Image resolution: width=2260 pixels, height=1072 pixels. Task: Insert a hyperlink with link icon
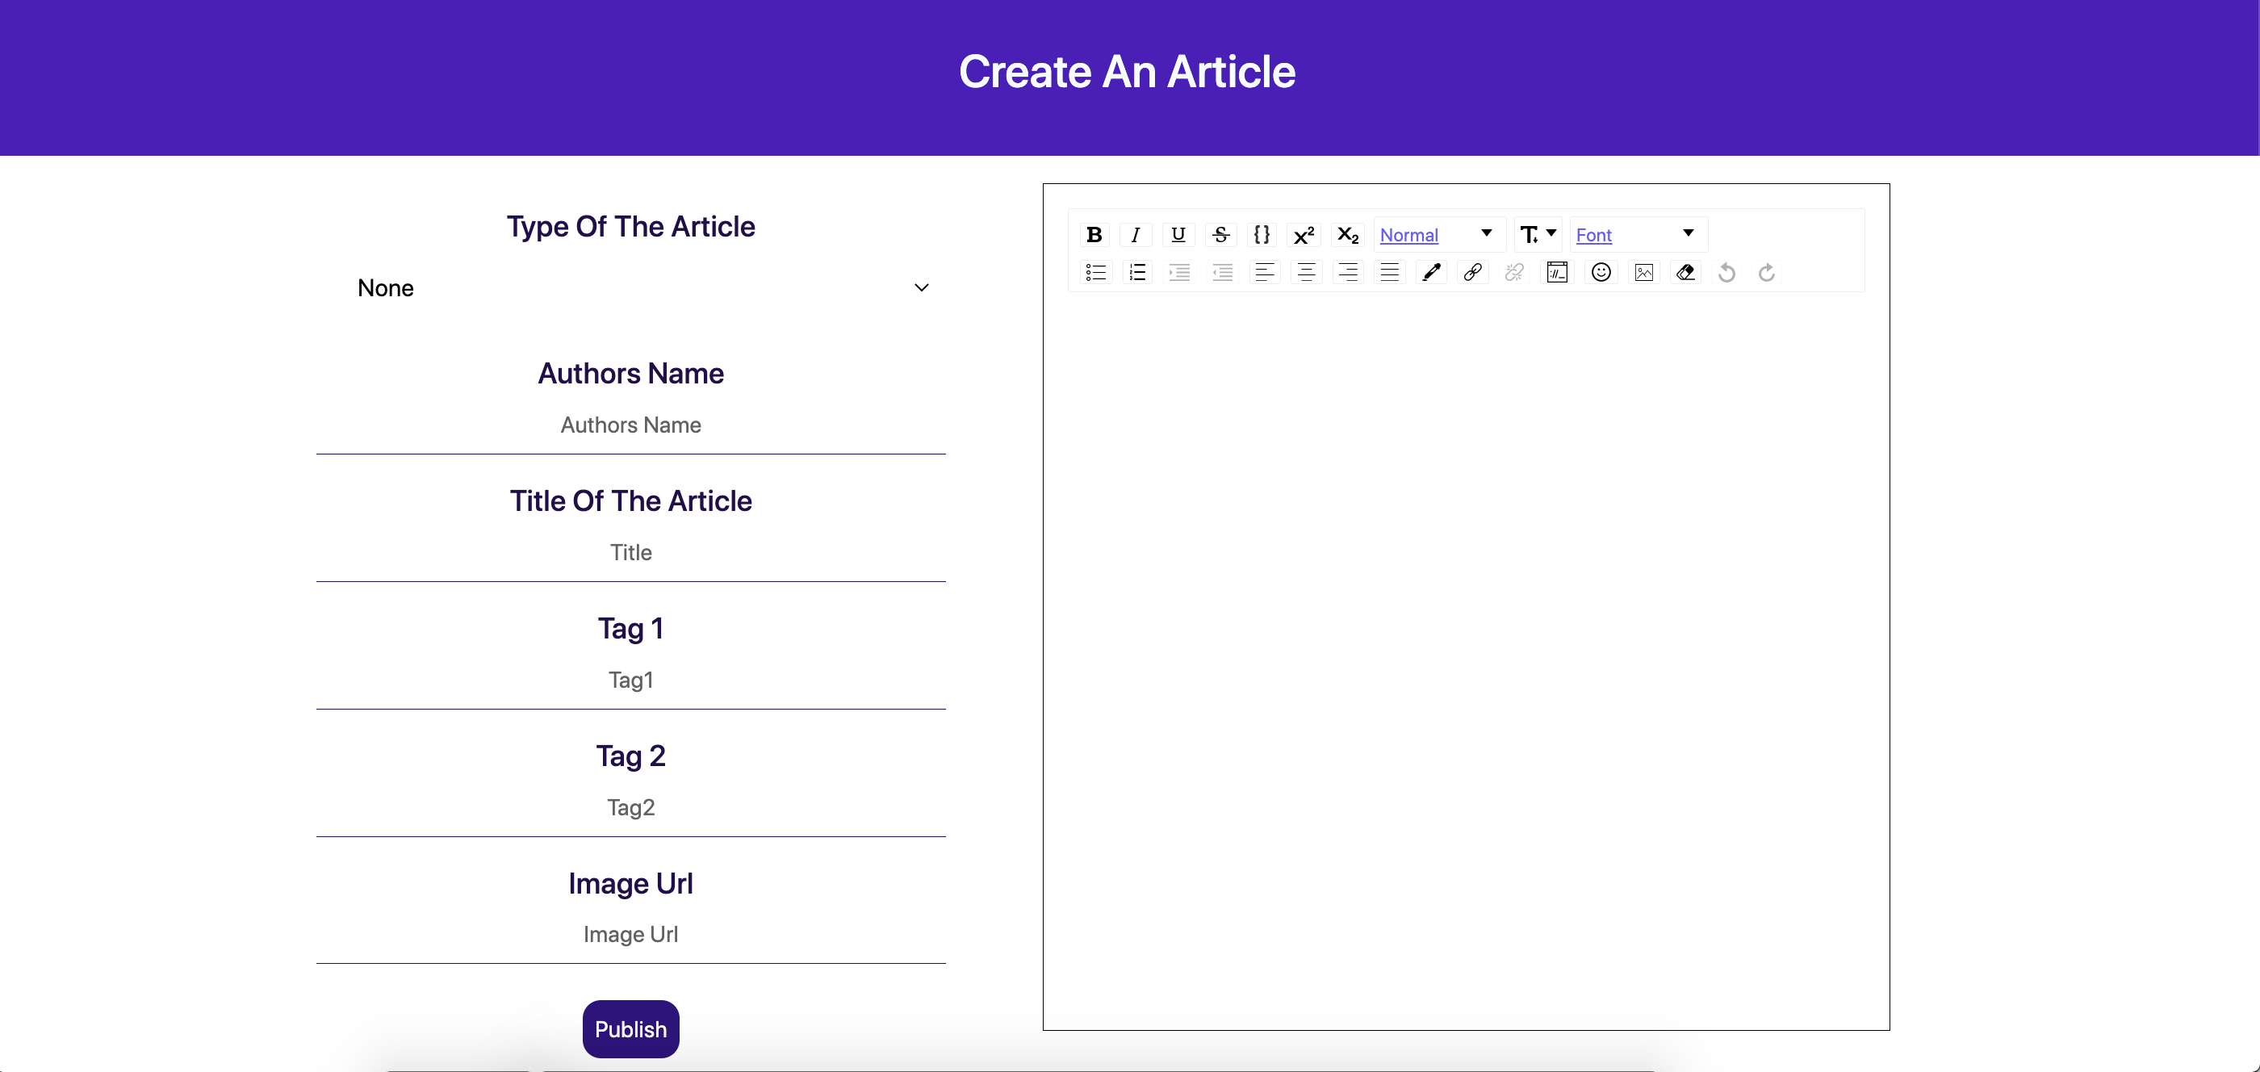click(1473, 272)
